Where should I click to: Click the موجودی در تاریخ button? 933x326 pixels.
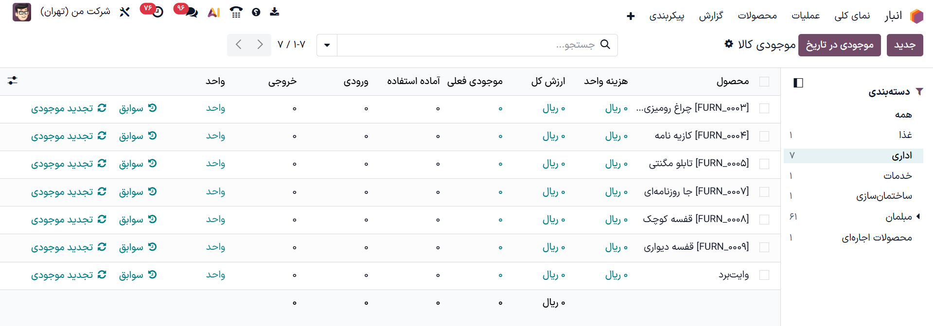coord(840,45)
